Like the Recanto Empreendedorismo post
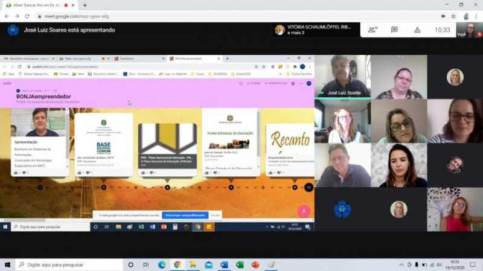This screenshot has width=483, height=271. tap(270, 173)
